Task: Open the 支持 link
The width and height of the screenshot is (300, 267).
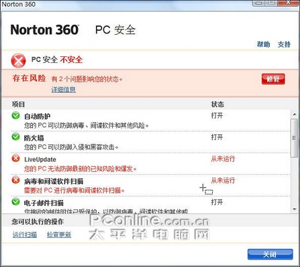Action: [x=284, y=44]
